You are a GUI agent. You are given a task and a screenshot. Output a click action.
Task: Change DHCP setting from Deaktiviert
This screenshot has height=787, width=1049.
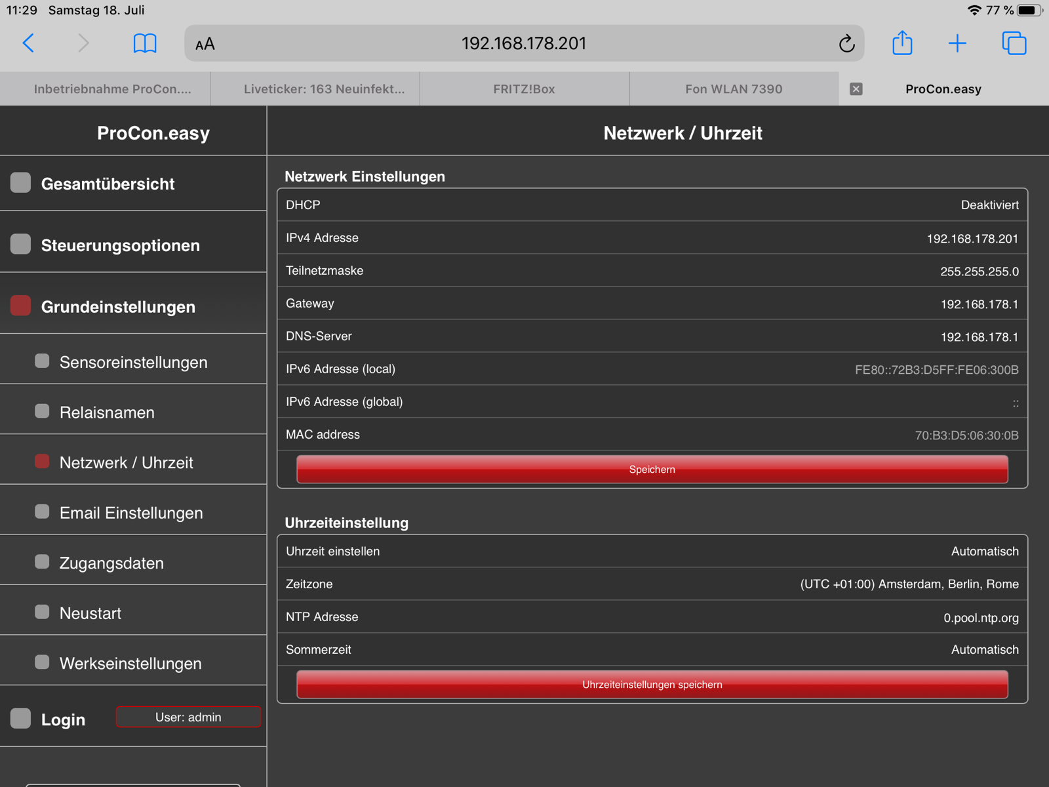[x=989, y=205]
